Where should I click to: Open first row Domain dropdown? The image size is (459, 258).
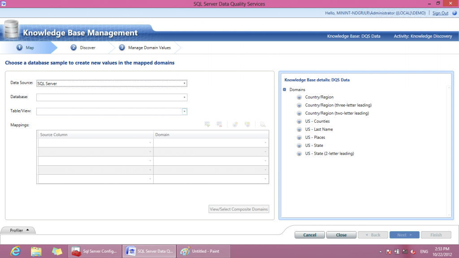click(x=265, y=143)
